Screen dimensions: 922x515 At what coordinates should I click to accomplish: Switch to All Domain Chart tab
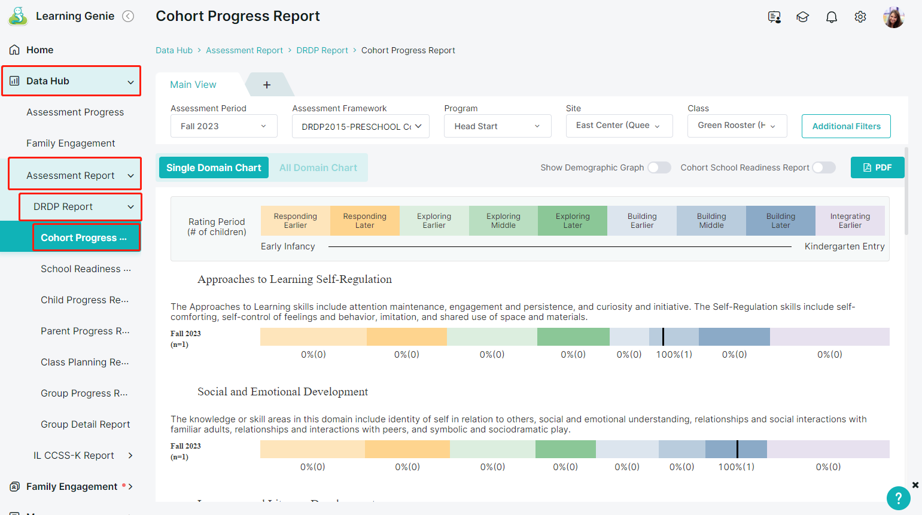click(318, 168)
